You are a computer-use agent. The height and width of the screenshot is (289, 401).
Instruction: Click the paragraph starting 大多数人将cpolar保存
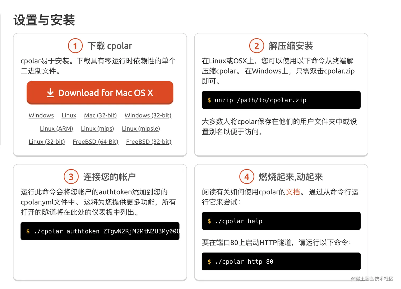[x=279, y=127]
